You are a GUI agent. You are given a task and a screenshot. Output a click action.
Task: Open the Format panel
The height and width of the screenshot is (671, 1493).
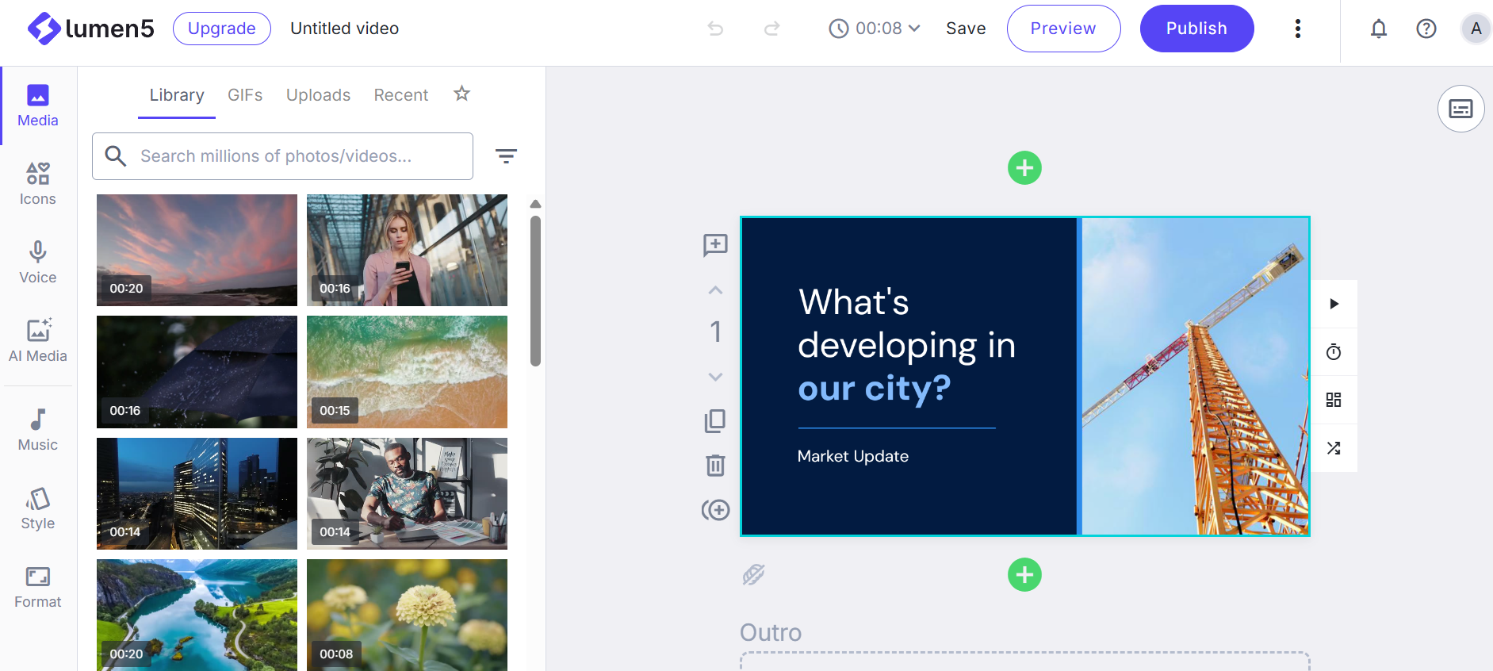[38, 587]
